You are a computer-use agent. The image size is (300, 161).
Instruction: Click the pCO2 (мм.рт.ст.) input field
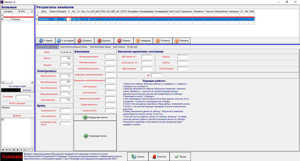pyautogui.click(x=147, y=63)
